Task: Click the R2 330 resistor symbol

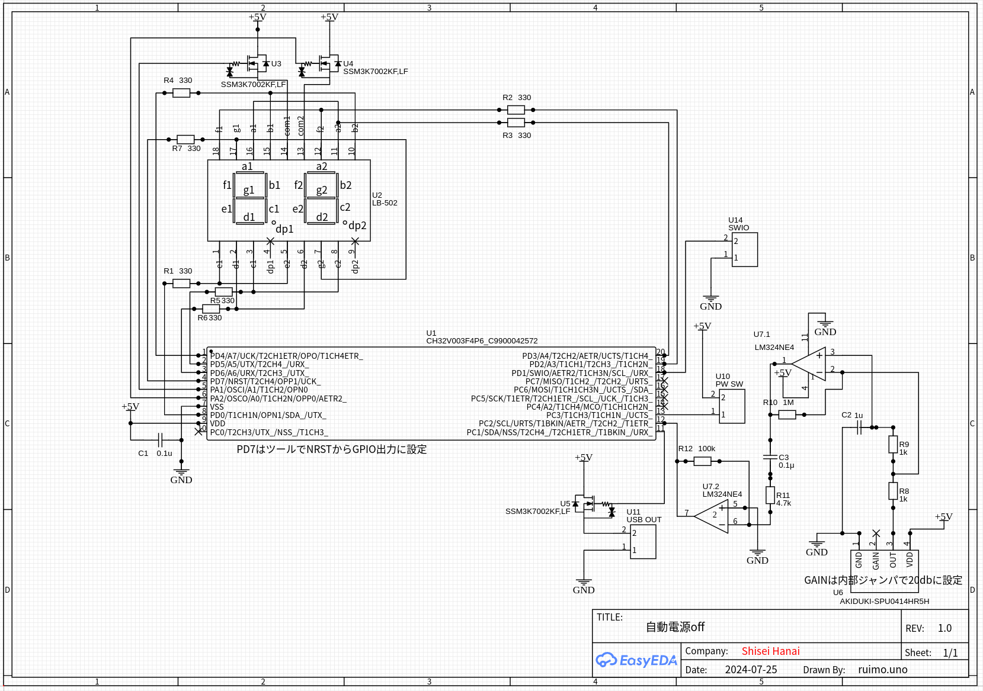Action: click(516, 110)
